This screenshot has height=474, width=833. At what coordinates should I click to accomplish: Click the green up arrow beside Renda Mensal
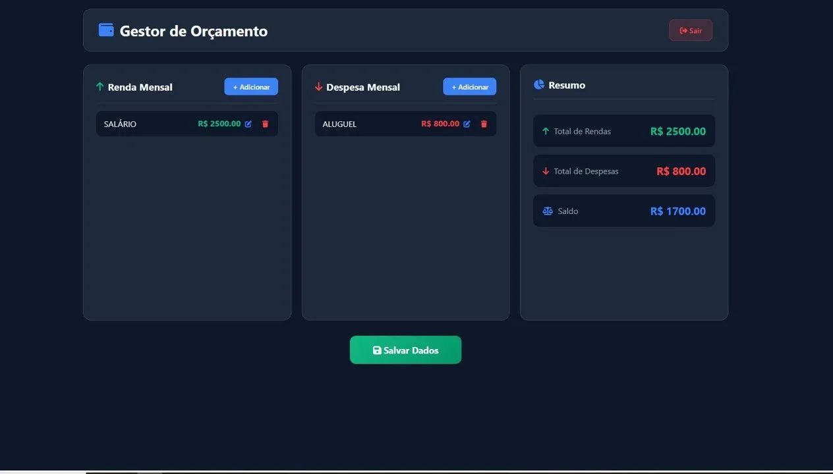coord(100,87)
